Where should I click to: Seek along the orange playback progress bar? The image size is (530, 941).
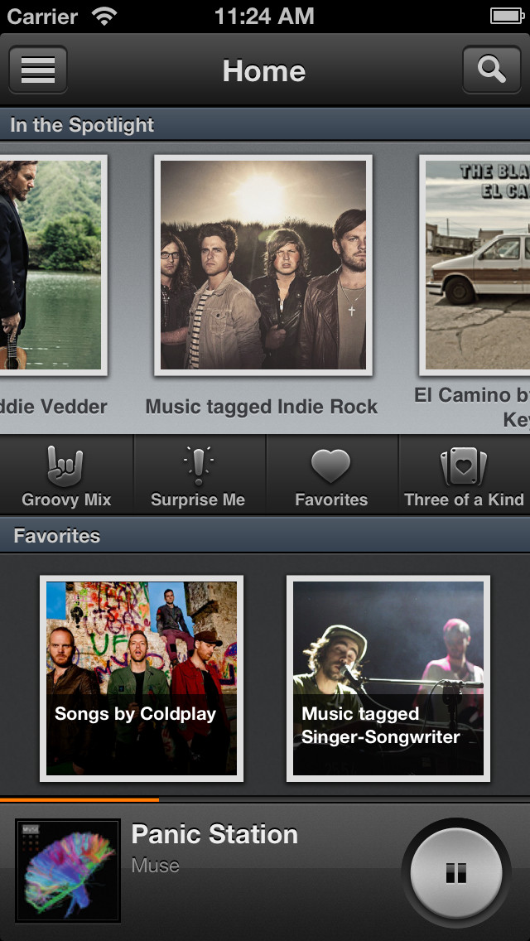point(265,800)
